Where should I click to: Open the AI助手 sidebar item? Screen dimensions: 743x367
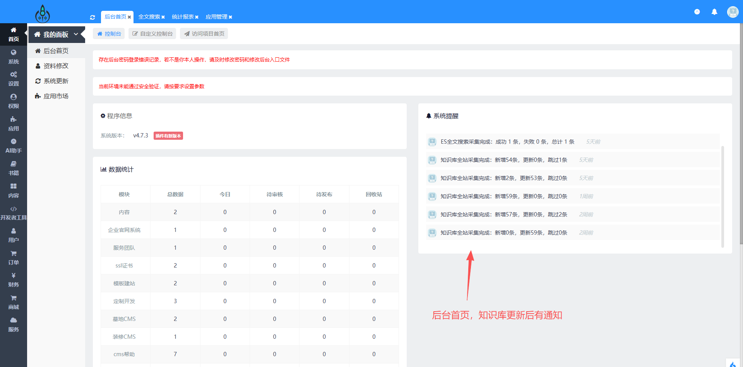coord(14,146)
